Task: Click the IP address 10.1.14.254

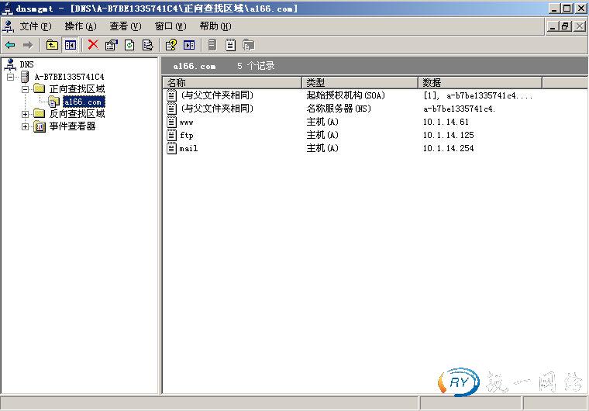Action: point(449,148)
